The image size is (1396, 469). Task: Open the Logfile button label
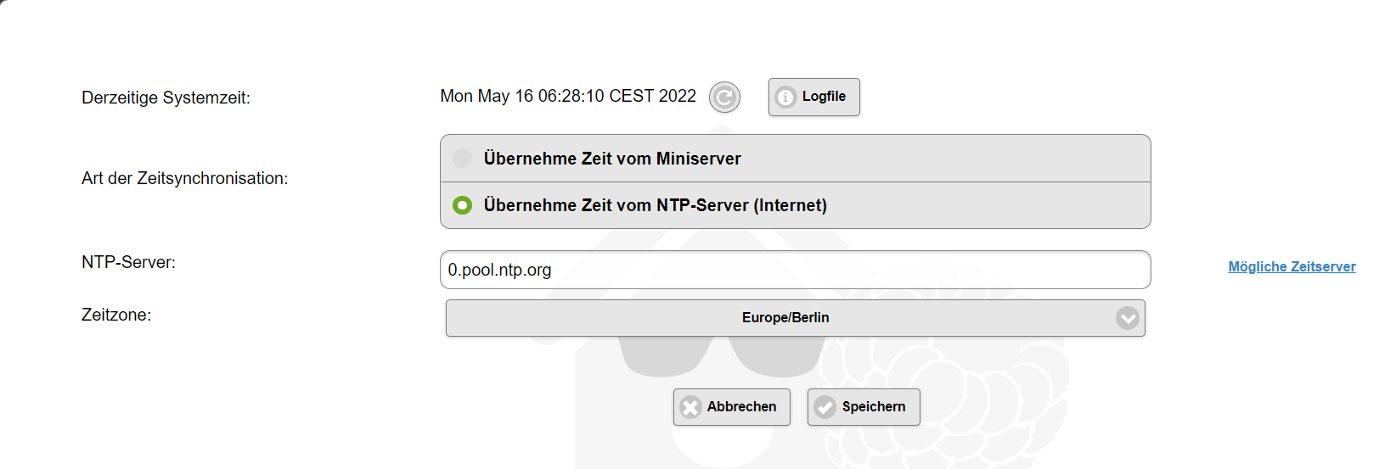click(x=824, y=97)
